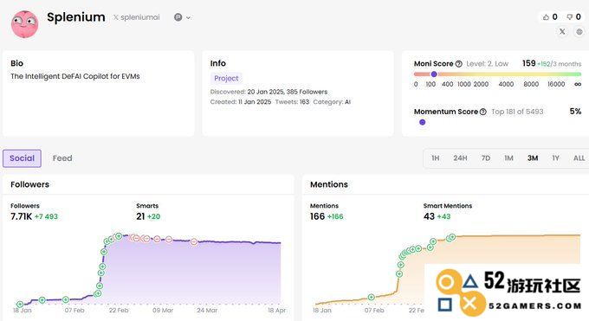Click the last plus marker on Mentions chart

click(x=452, y=237)
